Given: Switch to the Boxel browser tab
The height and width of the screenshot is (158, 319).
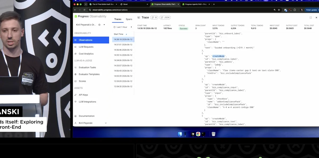Looking at the screenshot, I should point(134,4).
